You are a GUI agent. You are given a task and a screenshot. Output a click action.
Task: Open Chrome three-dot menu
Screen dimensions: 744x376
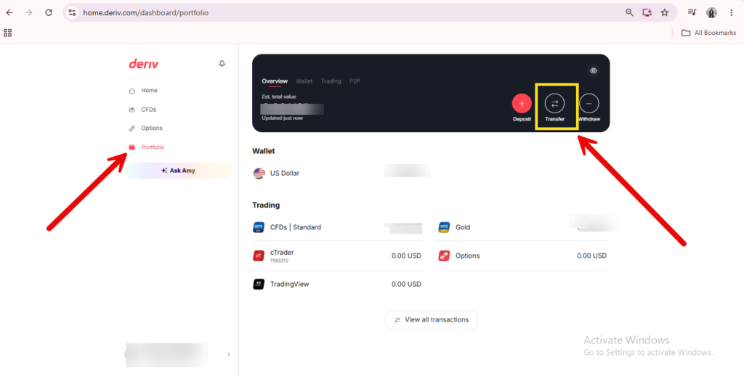tap(731, 13)
